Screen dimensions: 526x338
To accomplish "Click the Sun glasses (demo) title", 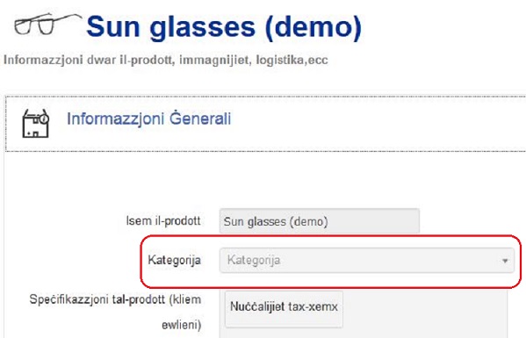I will coord(224,27).
